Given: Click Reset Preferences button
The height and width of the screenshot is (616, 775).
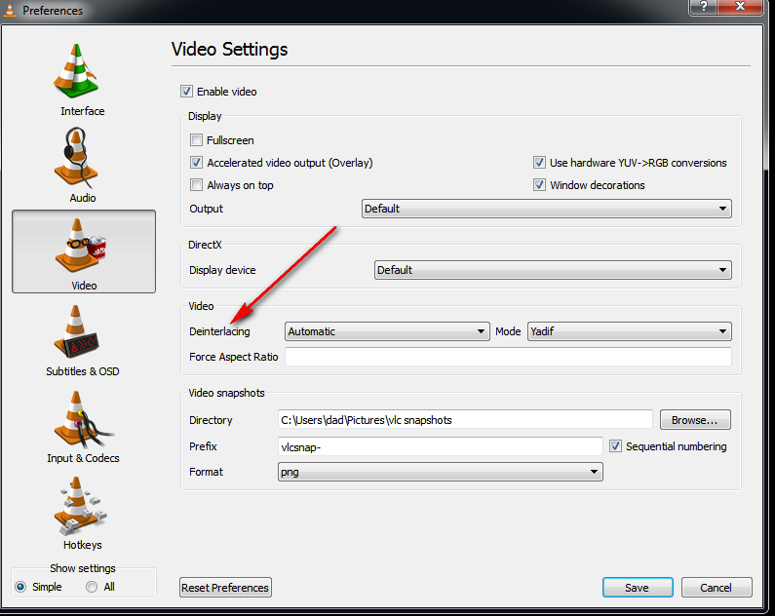Looking at the screenshot, I should pyautogui.click(x=225, y=588).
